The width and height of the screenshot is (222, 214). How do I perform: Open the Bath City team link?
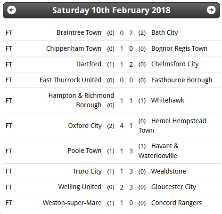point(164,32)
